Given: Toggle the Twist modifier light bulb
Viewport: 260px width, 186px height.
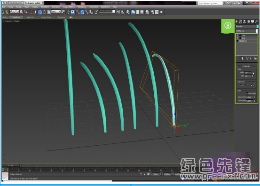Looking at the screenshot, I should tap(238, 35).
